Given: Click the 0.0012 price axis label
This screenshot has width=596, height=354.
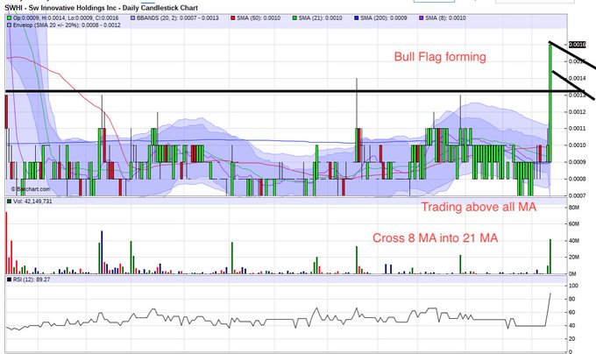Looking at the screenshot, I should (578, 111).
